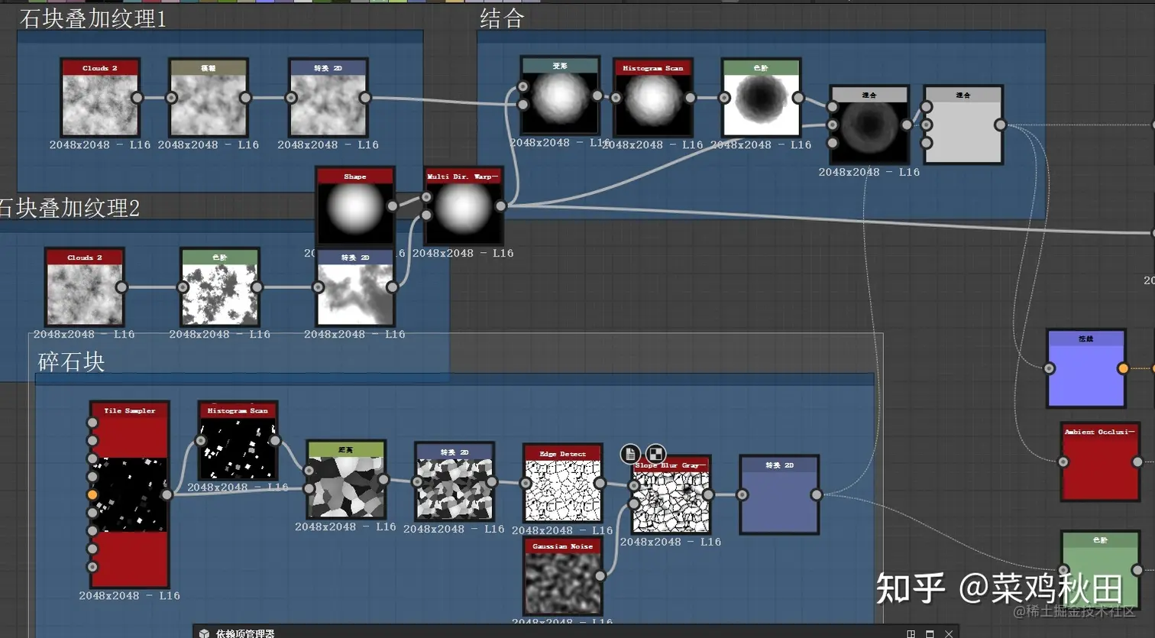This screenshot has width=1155, height=638.
Task: Click output connector of Histogram Scan in 碎石块
Action: click(275, 441)
